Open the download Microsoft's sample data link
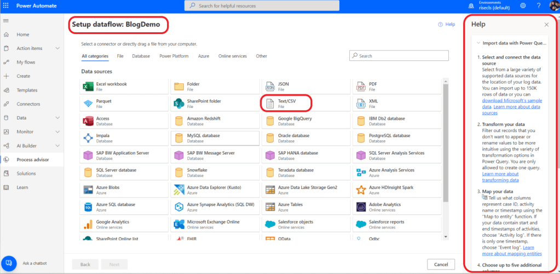 pos(511,100)
